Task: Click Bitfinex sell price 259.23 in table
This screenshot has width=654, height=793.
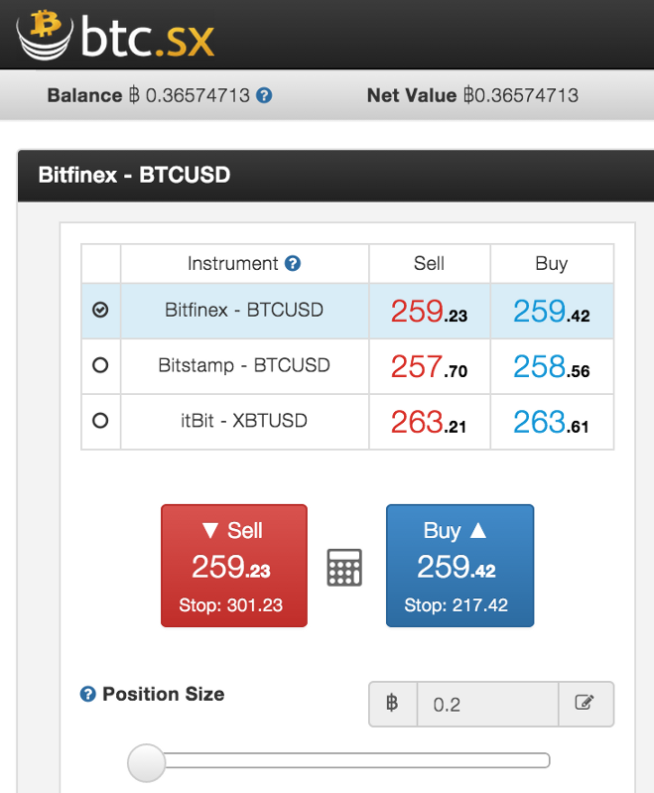Action: tap(429, 311)
